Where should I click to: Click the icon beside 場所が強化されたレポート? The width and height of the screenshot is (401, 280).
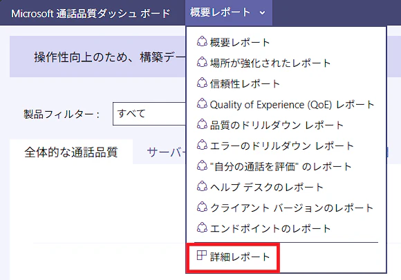[202, 62]
